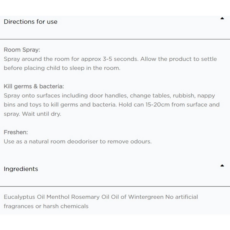Click the Room Spray: subheading
This screenshot has height=230, width=230.
pos(22,50)
